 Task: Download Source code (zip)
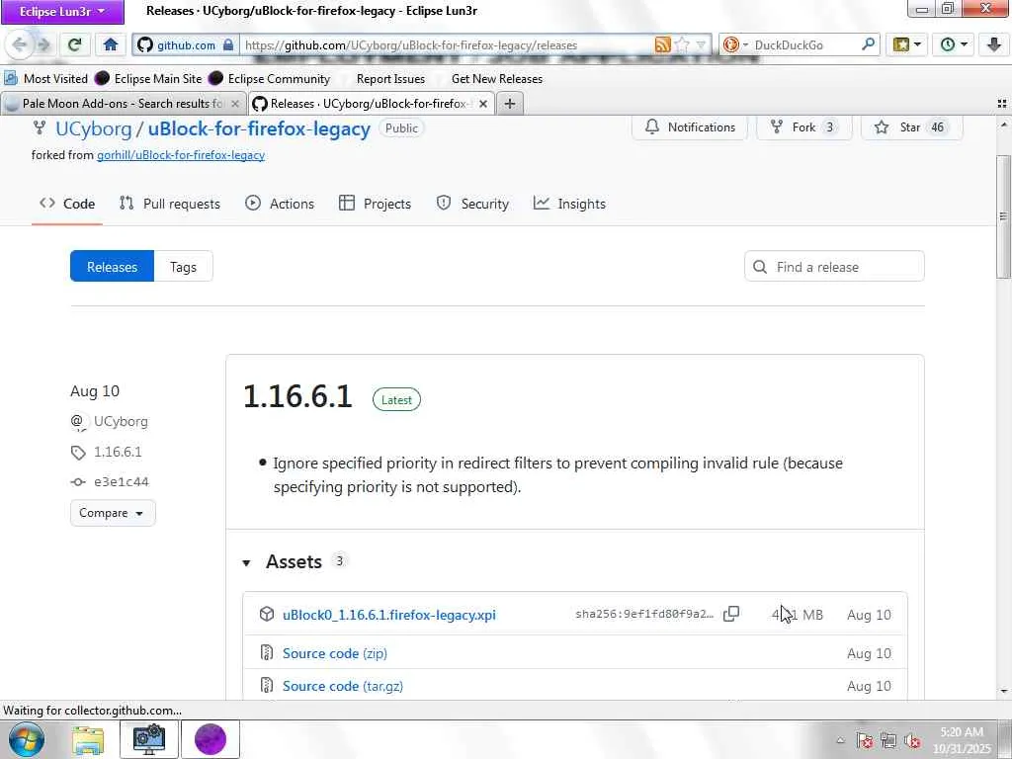point(335,653)
